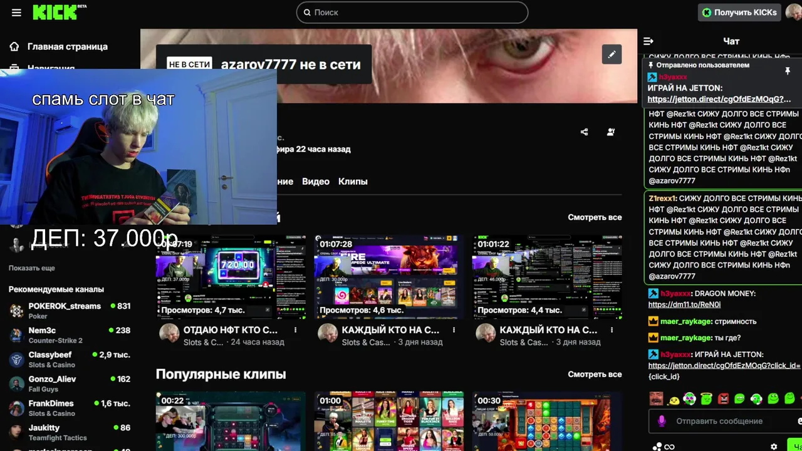Insert the red angry face emote
This screenshot has width=802, height=451.
pyautogui.click(x=723, y=398)
